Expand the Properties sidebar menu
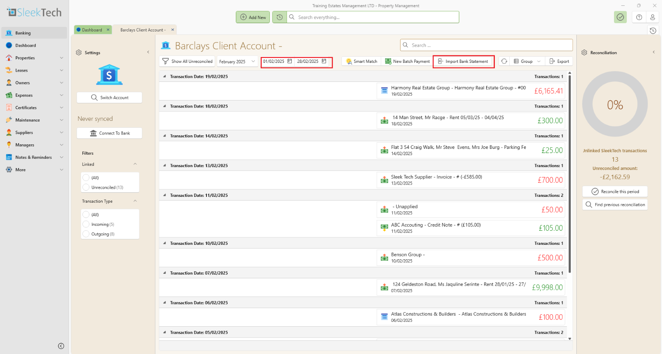662x354 pixels. 62,58
